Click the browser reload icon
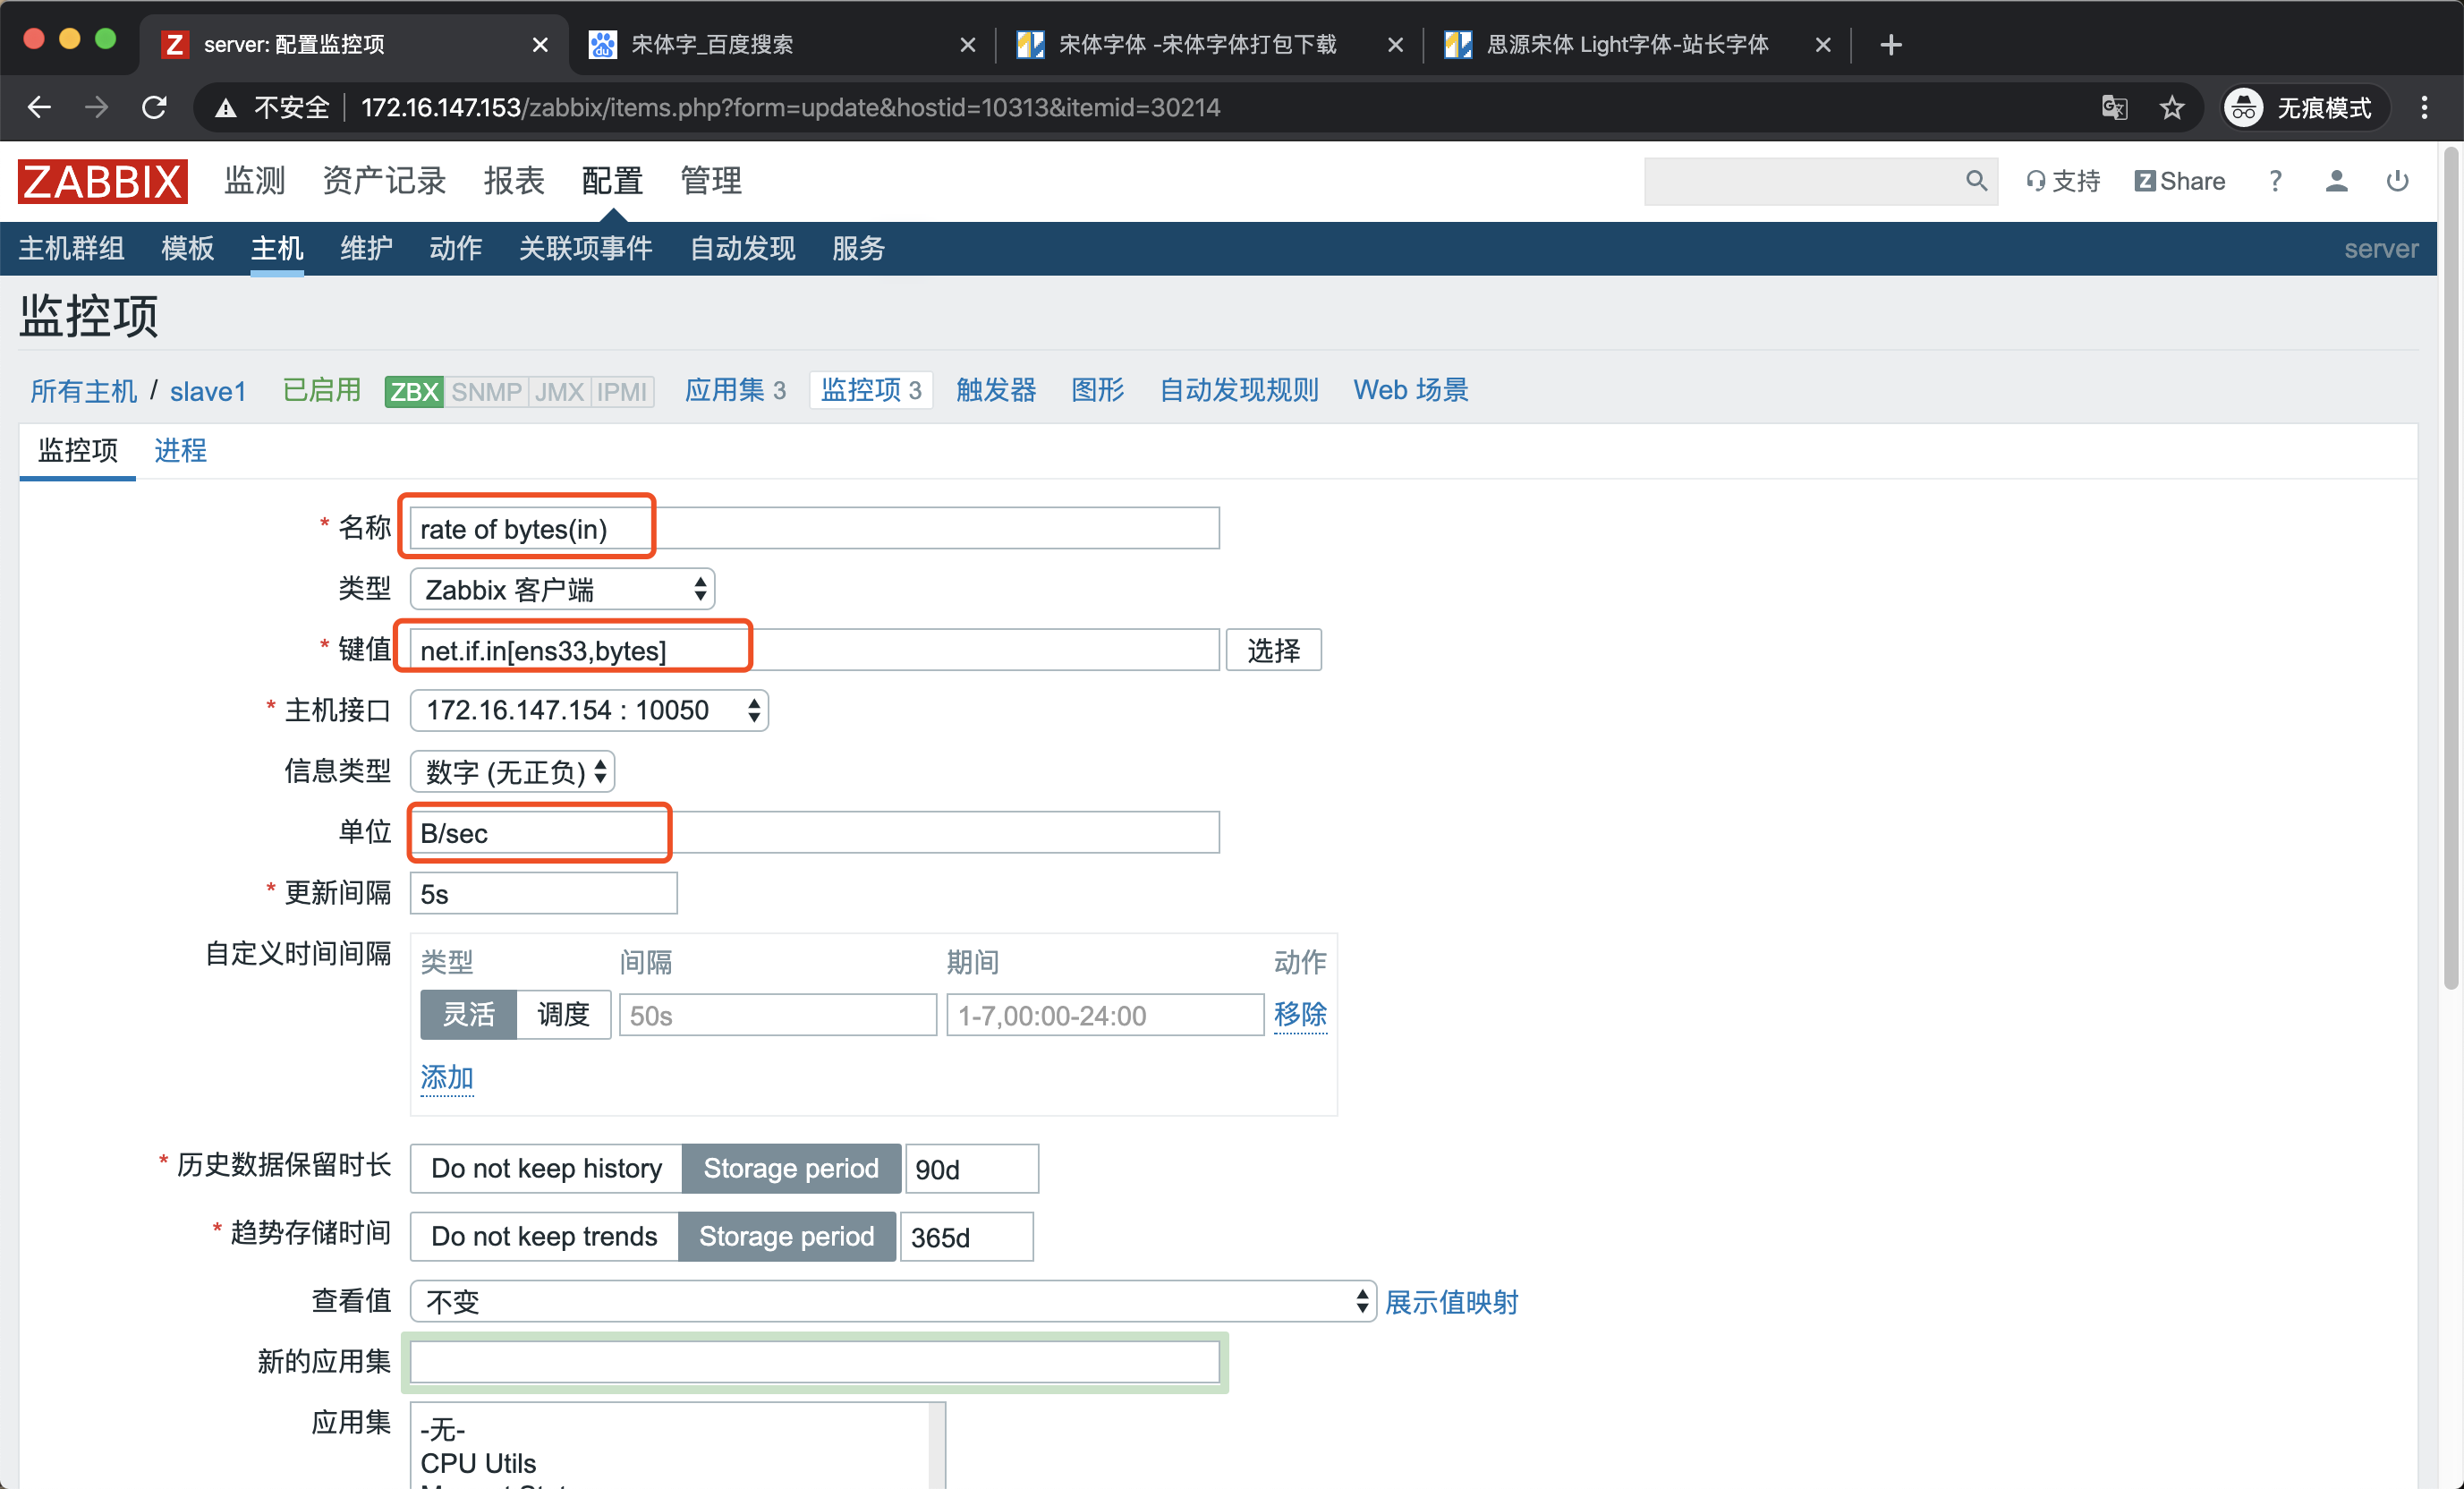Viewport: 2464px width, 1489px height. pyautogui.click(x=154, y=107)
